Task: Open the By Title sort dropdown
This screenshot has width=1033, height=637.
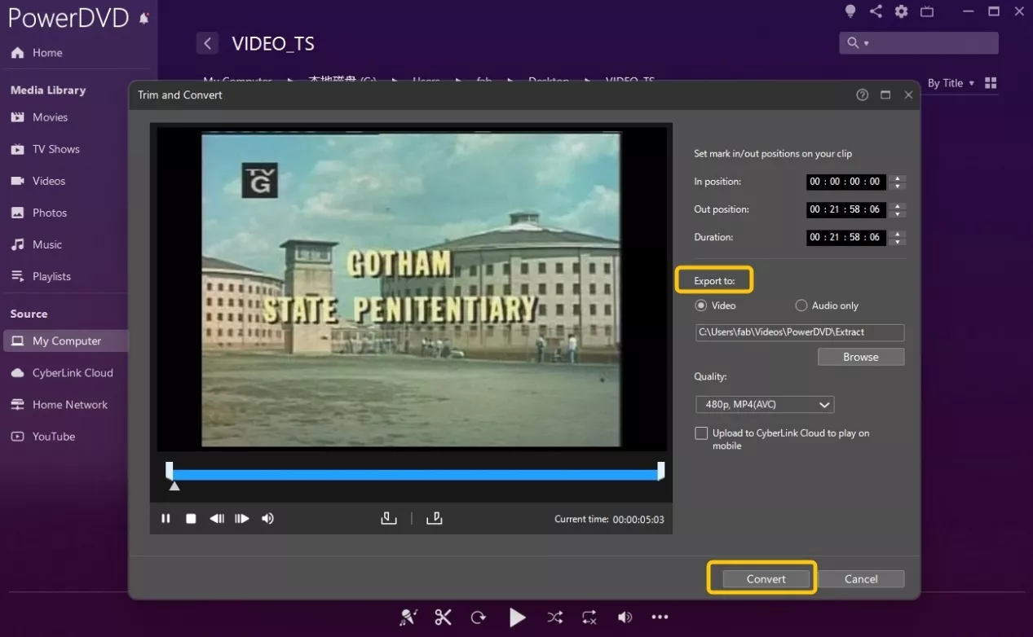Action: point(951,83)
